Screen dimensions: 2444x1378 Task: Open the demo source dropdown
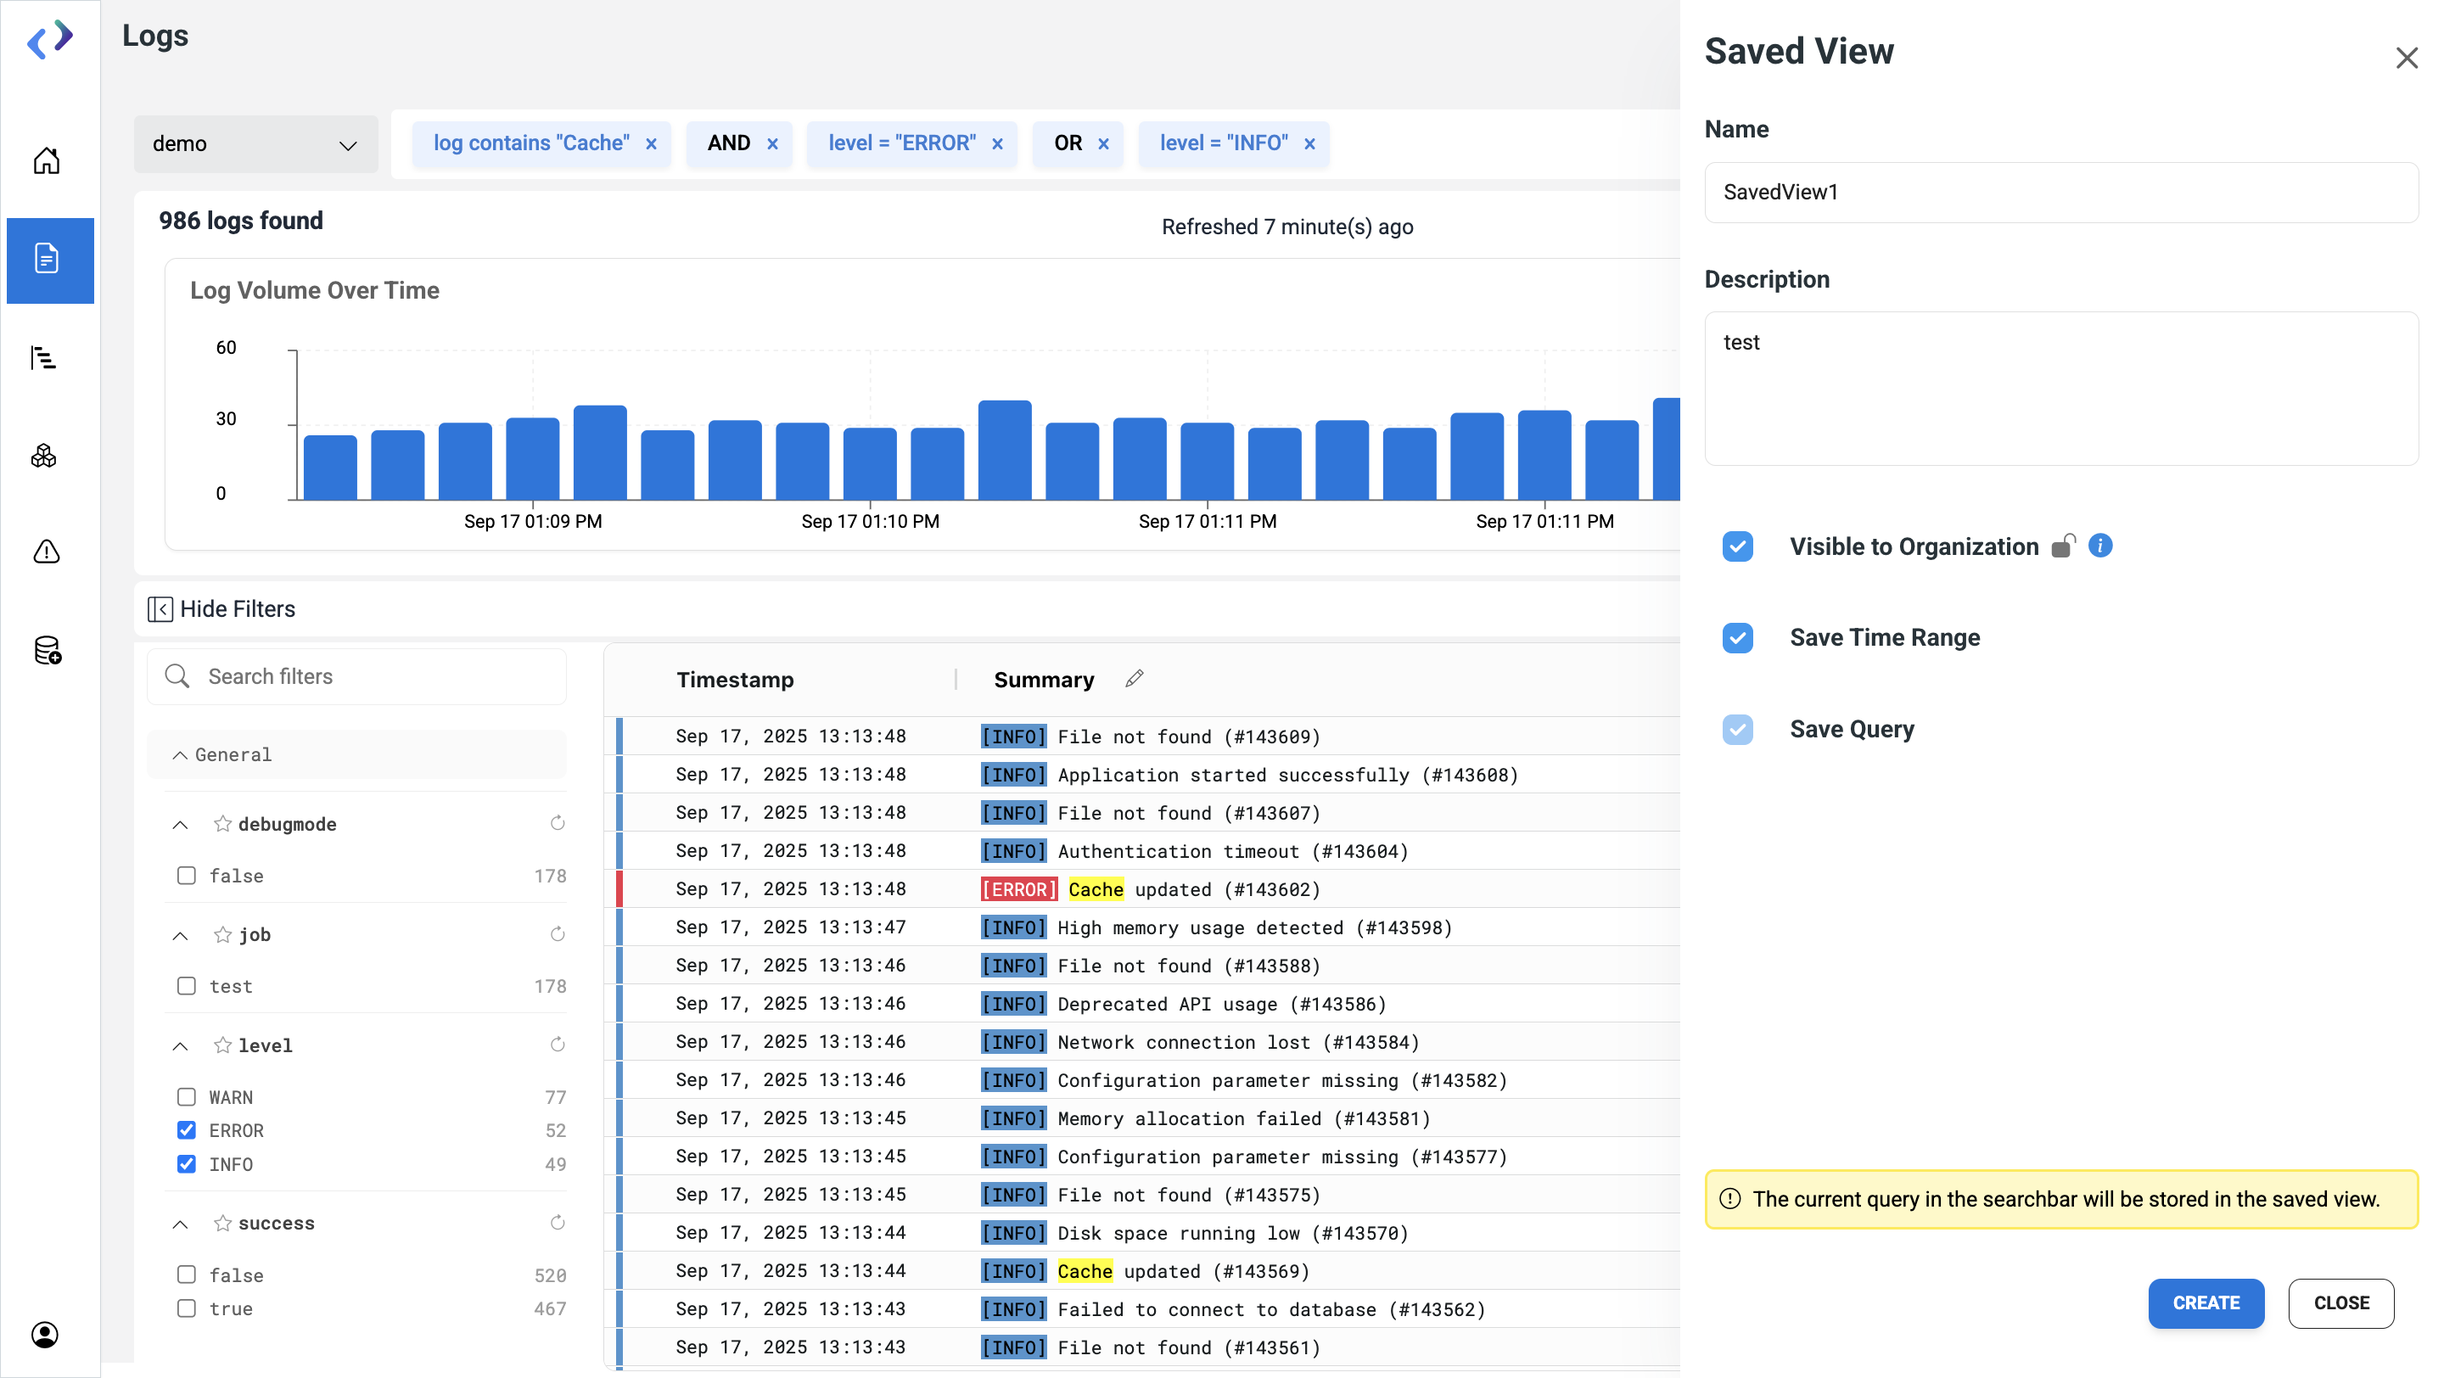point(255,144)
